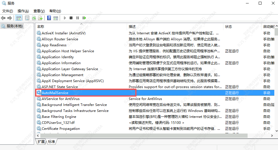This screenshot has width=278, height=150.
Task: Sort by the 启动类型 column header
Action: click(x=268, y=27)
